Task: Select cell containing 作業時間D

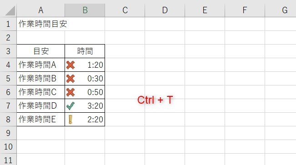Action: 41,106
